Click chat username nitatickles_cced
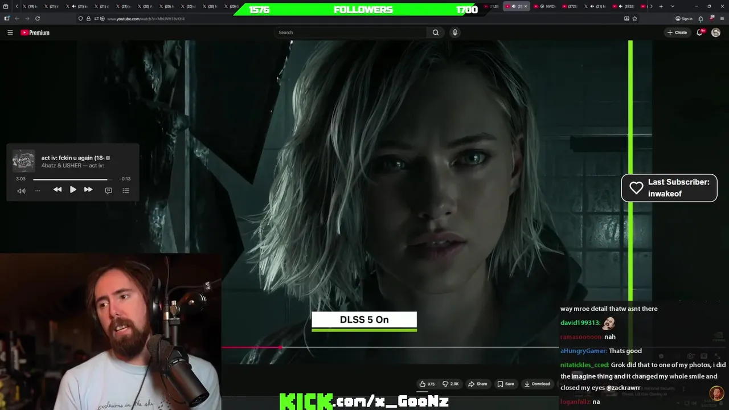The width and height of the screenshot is (729, 410). tap(584, 365)
